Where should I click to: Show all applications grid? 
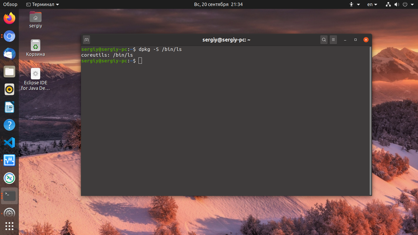(x=9, y=226)
